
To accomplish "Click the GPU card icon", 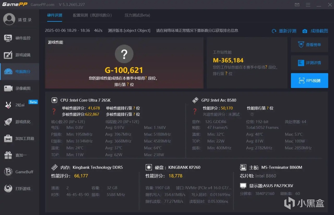I will point(195,100).
